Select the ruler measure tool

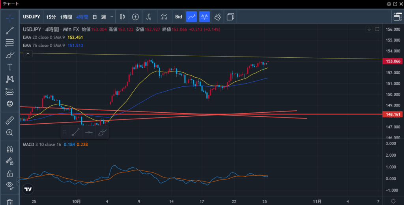point(10,120)
